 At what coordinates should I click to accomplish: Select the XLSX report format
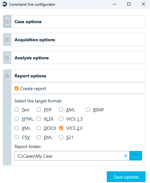(x=39, y=119)
